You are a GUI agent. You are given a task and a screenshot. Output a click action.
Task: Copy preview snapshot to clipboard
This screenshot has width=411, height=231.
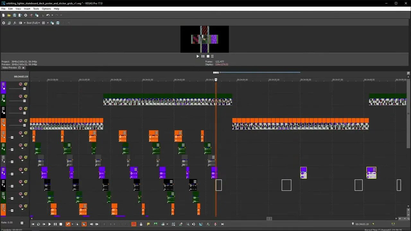[52, 23]
